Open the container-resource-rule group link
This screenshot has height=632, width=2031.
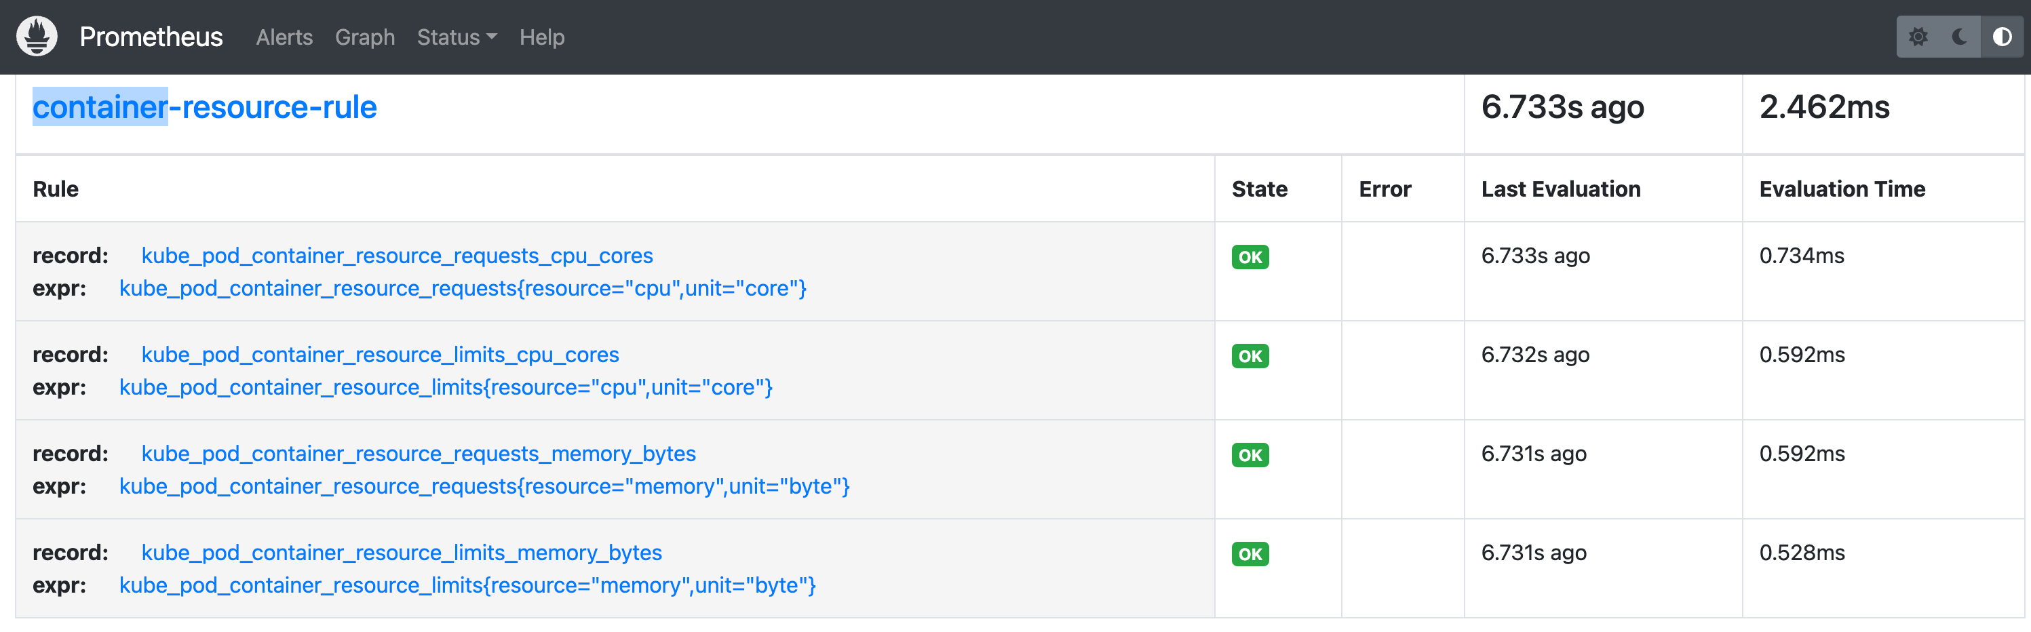pyautogui.click(x=204, y=107)
